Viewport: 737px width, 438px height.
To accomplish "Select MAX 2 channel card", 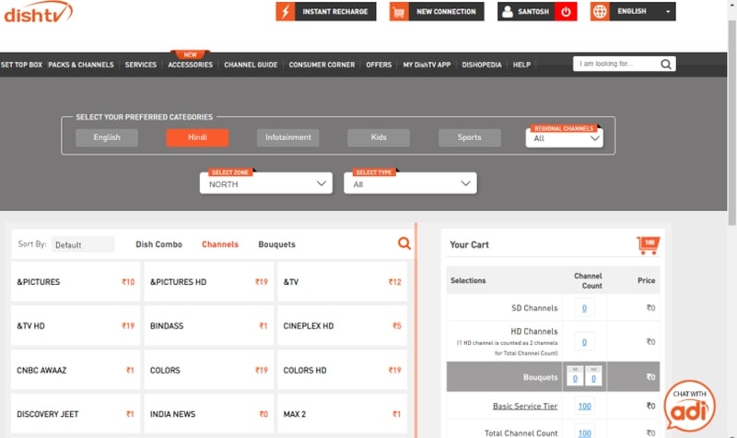I will 342,414.
